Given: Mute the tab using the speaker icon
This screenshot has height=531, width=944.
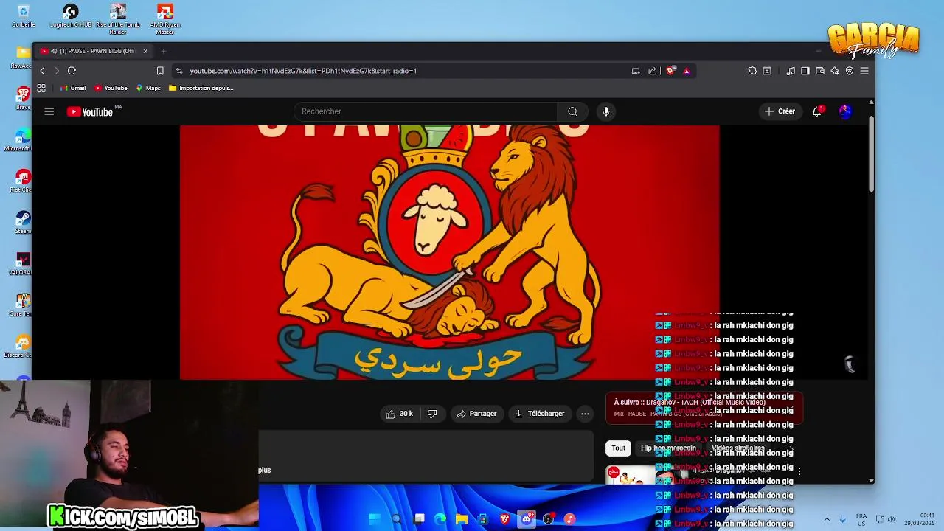Looking at the screenshot, I should point(54,51).
